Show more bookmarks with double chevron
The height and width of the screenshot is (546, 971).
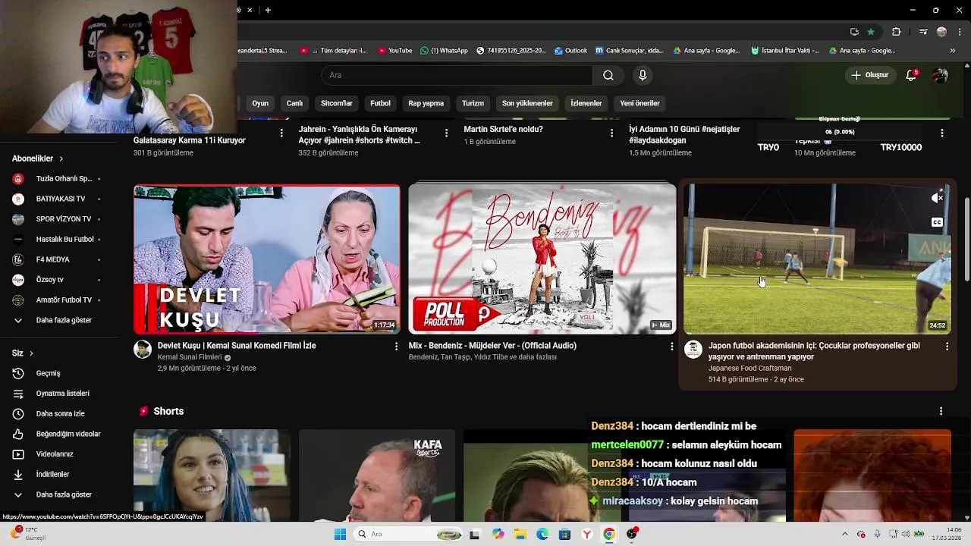[x=953, y=51]
